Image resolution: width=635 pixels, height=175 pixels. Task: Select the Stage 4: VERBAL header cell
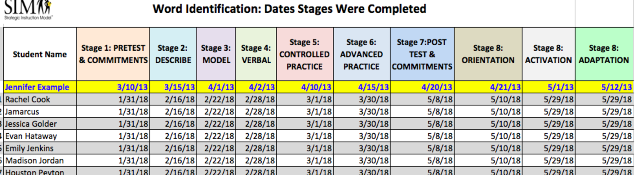pyautogui.click(x=256, y=54)
